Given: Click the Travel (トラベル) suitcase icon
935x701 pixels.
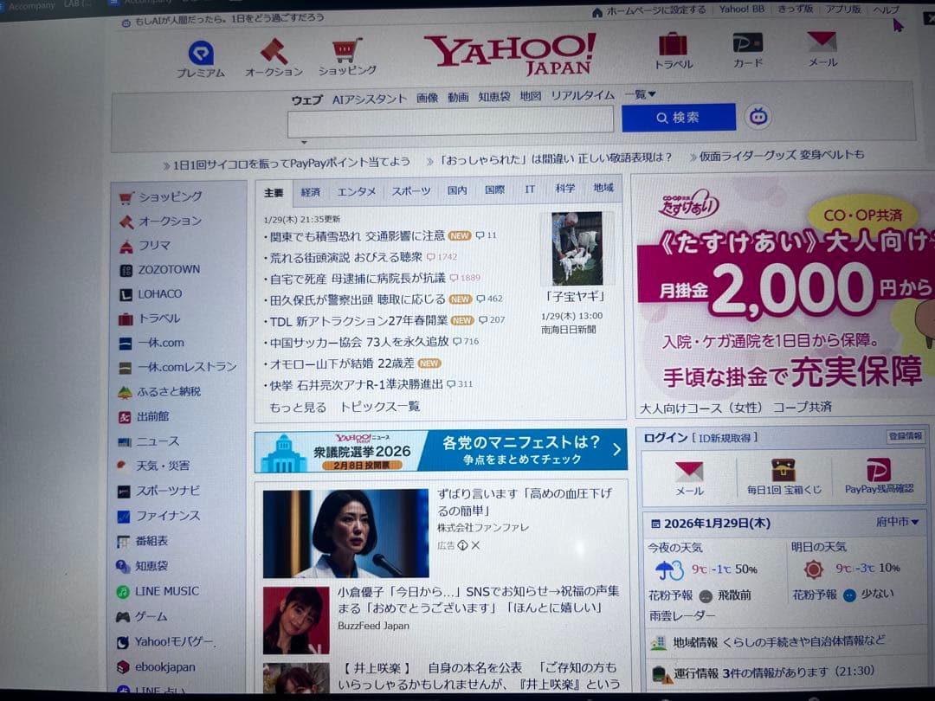Looking at the screenshot, I should click(x=673, y=44).
